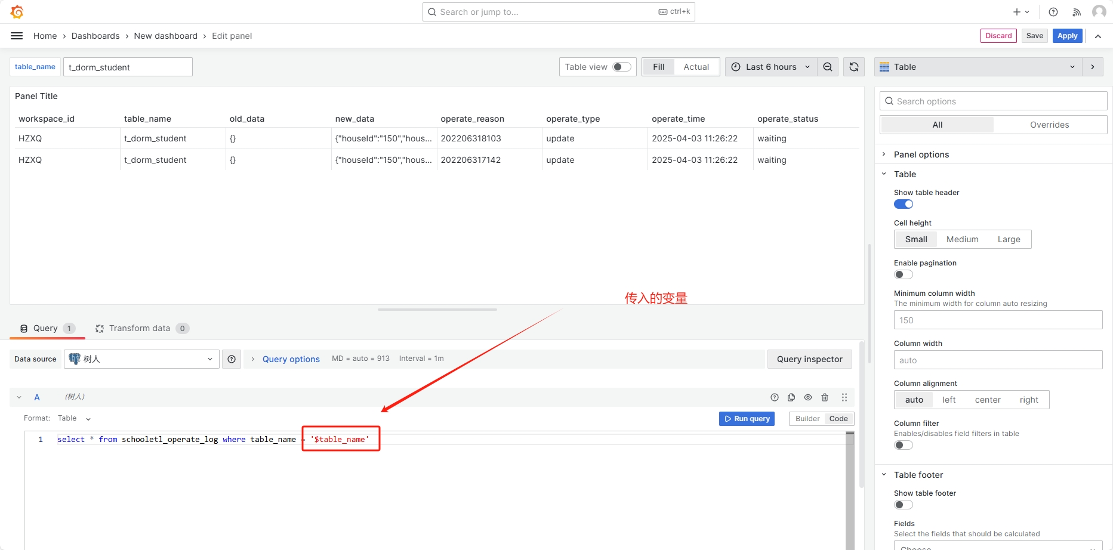Toggle the Table view switch
This screenshot has height=550, width=1113.
621,67
